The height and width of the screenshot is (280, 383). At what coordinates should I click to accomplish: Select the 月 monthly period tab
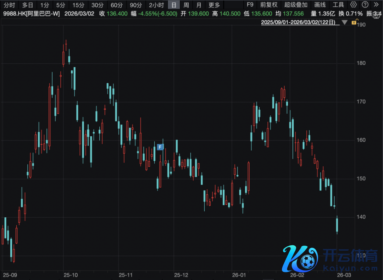199,5
